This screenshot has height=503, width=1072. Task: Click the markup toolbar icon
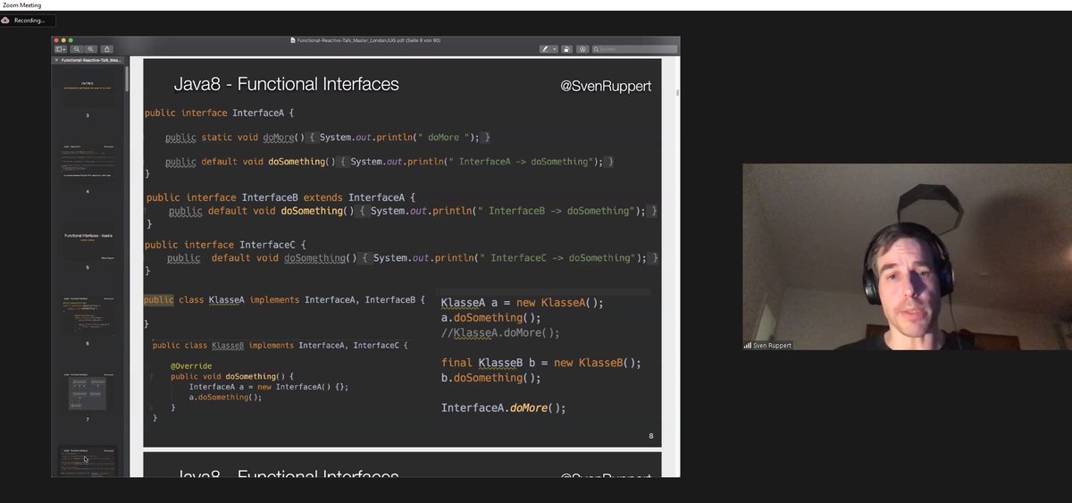coord(582,49)
